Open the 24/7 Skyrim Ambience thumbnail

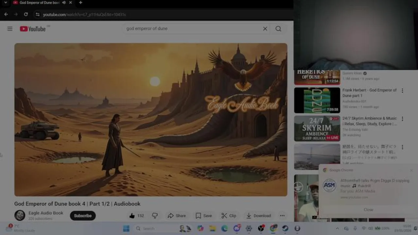[317, 128]
